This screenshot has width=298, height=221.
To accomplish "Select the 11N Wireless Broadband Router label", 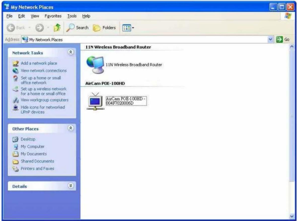I will click(x=134, y=65).
